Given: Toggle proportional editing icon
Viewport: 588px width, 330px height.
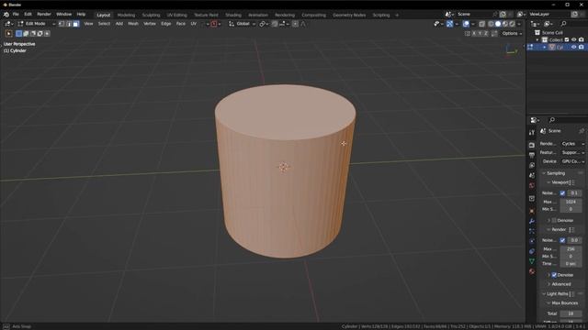Looking at the screenshot, I should tap(296, 24).
